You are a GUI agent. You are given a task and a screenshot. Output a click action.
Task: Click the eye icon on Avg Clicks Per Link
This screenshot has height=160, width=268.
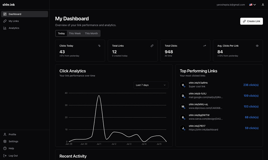(257, 46)
